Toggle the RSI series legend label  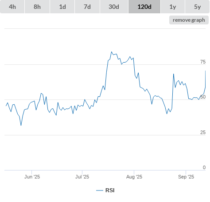[110, 190]
